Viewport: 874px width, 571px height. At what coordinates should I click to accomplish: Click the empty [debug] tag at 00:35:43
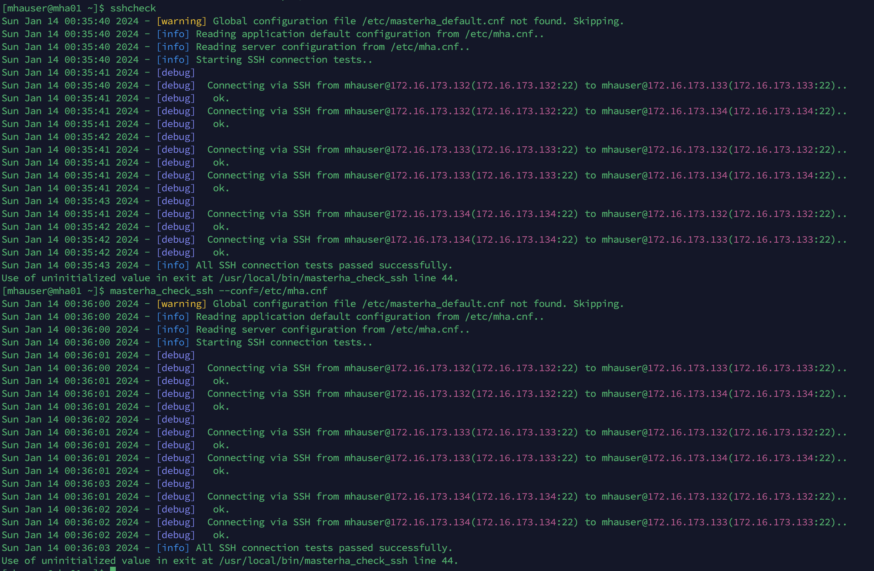pos(175,201)
